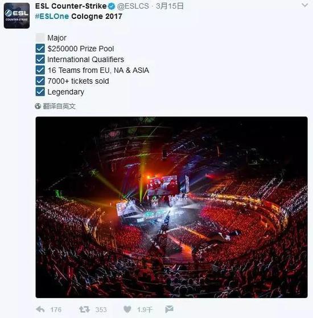
Task: Open the tweet options chevron menu
Action: click(x=304, y=5)
